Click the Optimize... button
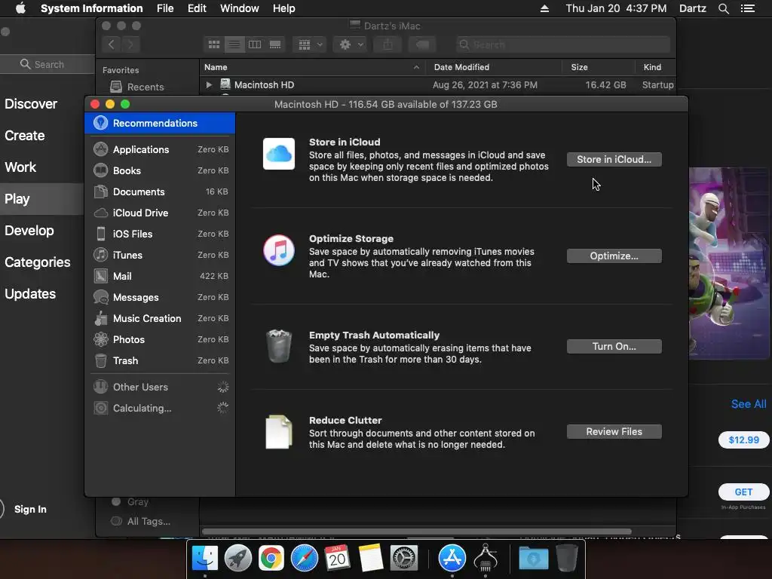Image resolution: width=772 pixels, height=579 pixels. coord(614,256)
